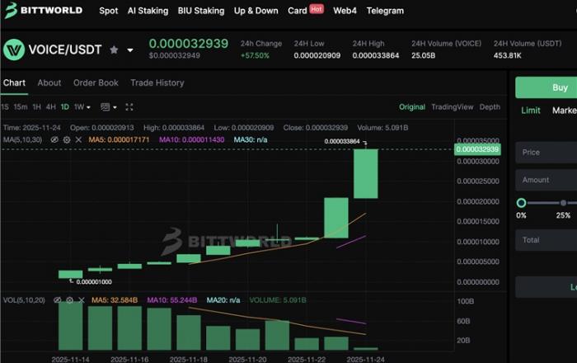
Task: Click the 0% handle on the amount slider
Action: 521,202
